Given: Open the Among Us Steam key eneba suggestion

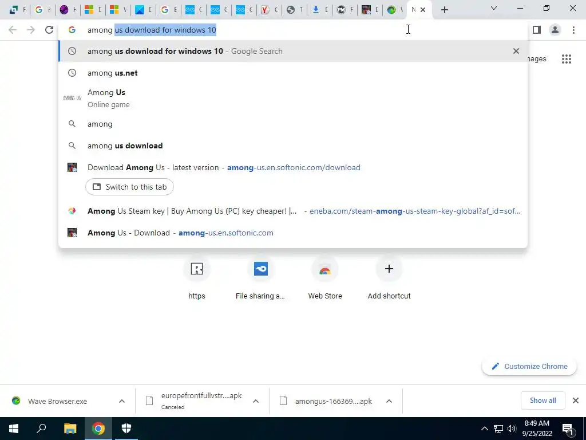Looking at the screenshot, I should point(293,211).
